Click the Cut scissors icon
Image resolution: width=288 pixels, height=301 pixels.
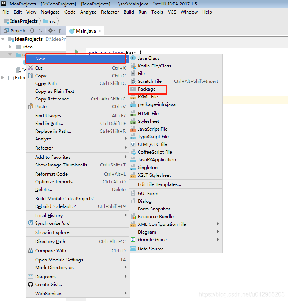point(30,68)
